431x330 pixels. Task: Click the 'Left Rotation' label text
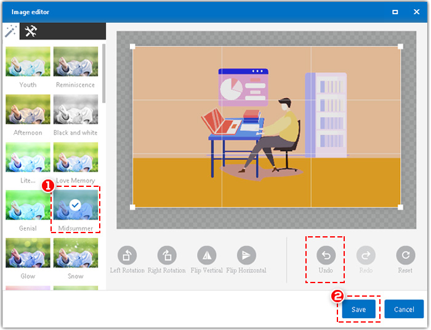tap(127, 271)
